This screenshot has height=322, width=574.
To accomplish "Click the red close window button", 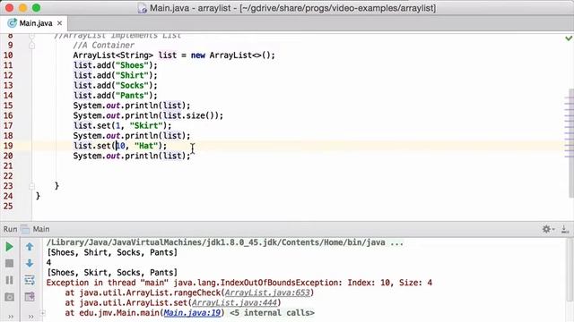I will coord(10,8).
